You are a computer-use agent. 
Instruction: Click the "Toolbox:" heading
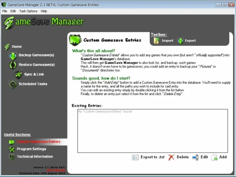pos(159,35)
